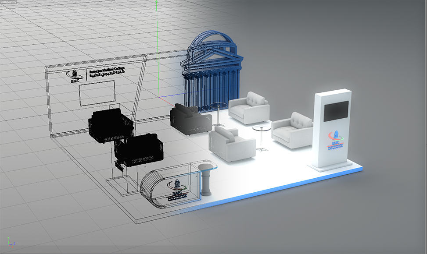This screenshot has width=427, height=254.
Task: Select the blue wireframe temple dome model
Action: point(211,70)
